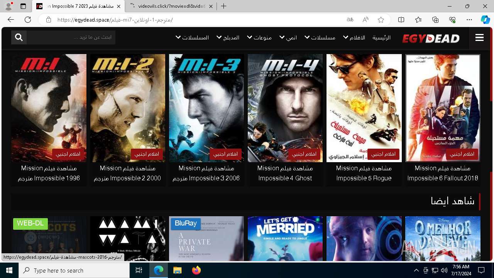Viewport: 494px width, 278px height.
Task: Open Collections icon in Edge toolbar
Action: (435, 20)
